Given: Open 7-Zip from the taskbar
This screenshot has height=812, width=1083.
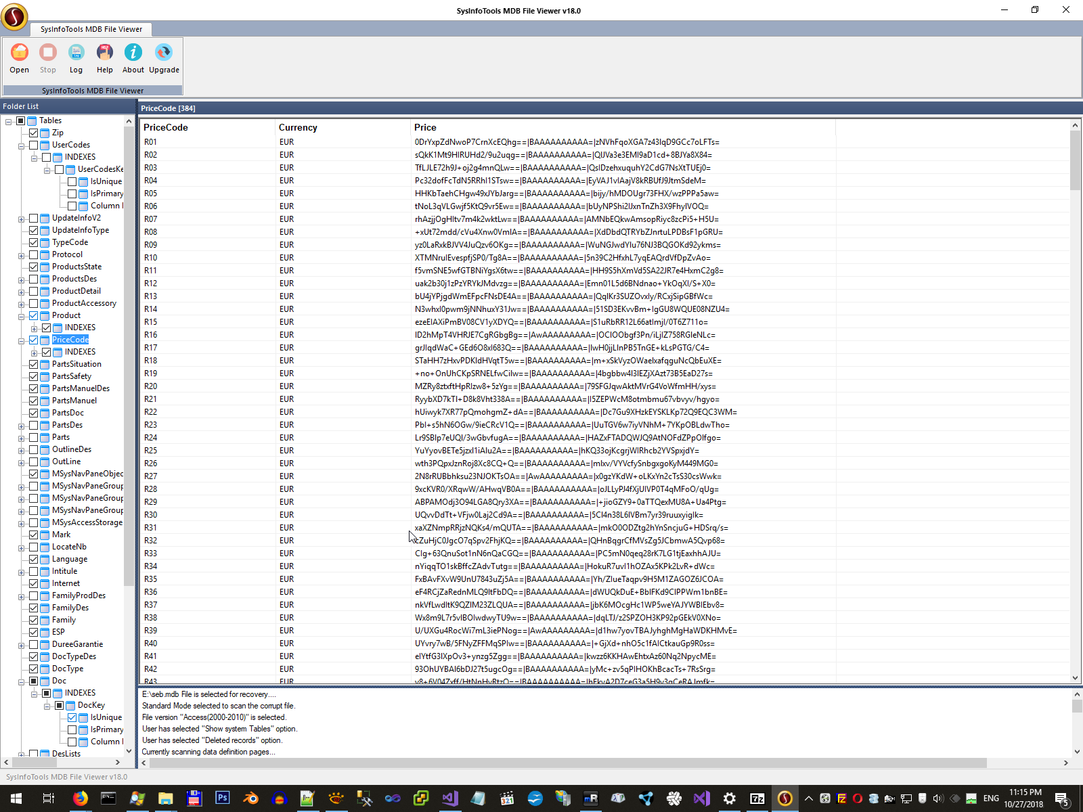Looking at the screenshot, I should click(x=757, y=798).
